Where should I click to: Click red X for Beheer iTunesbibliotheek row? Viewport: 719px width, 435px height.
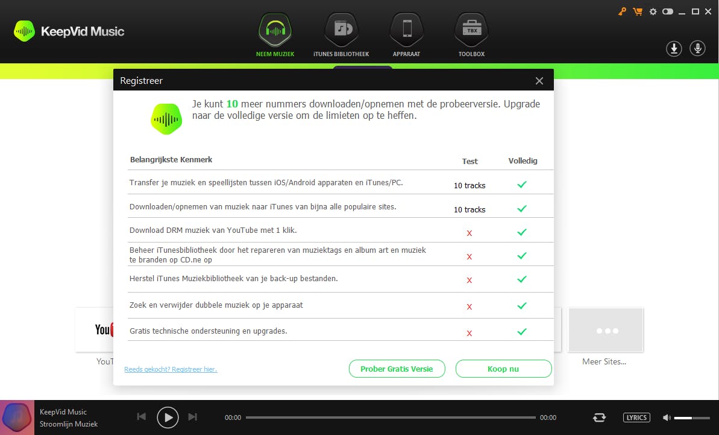469,256
